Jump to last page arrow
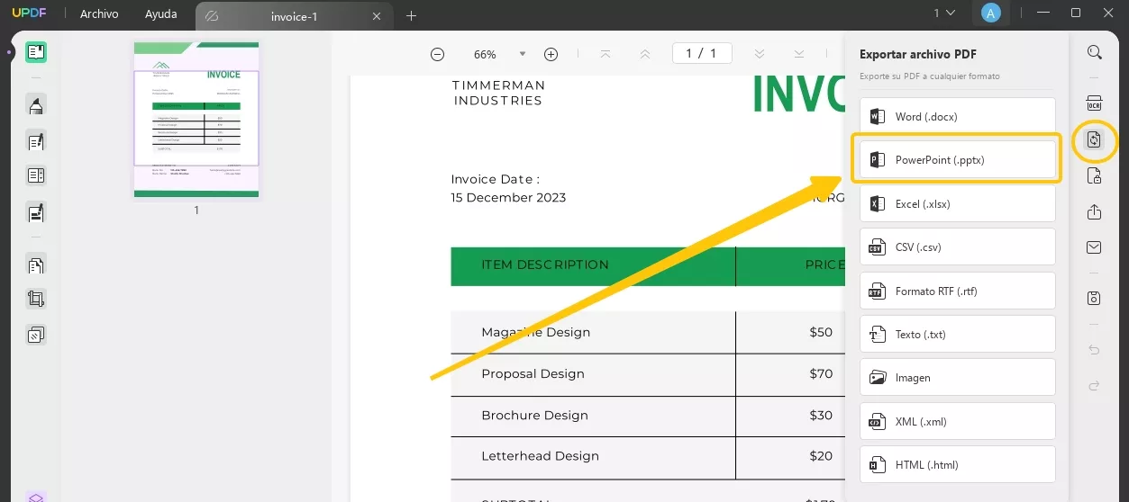 pyautogui.click(x=799, y=54)
